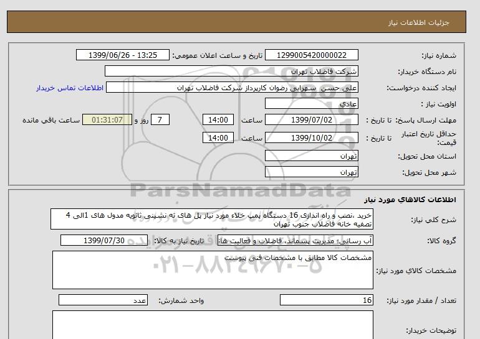Click the label گروه کالا
480x339 pixels.
(x=441, y=241)
